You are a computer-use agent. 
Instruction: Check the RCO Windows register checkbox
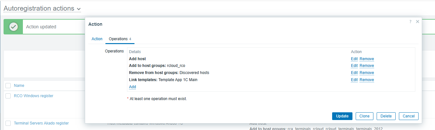[8, 96]
